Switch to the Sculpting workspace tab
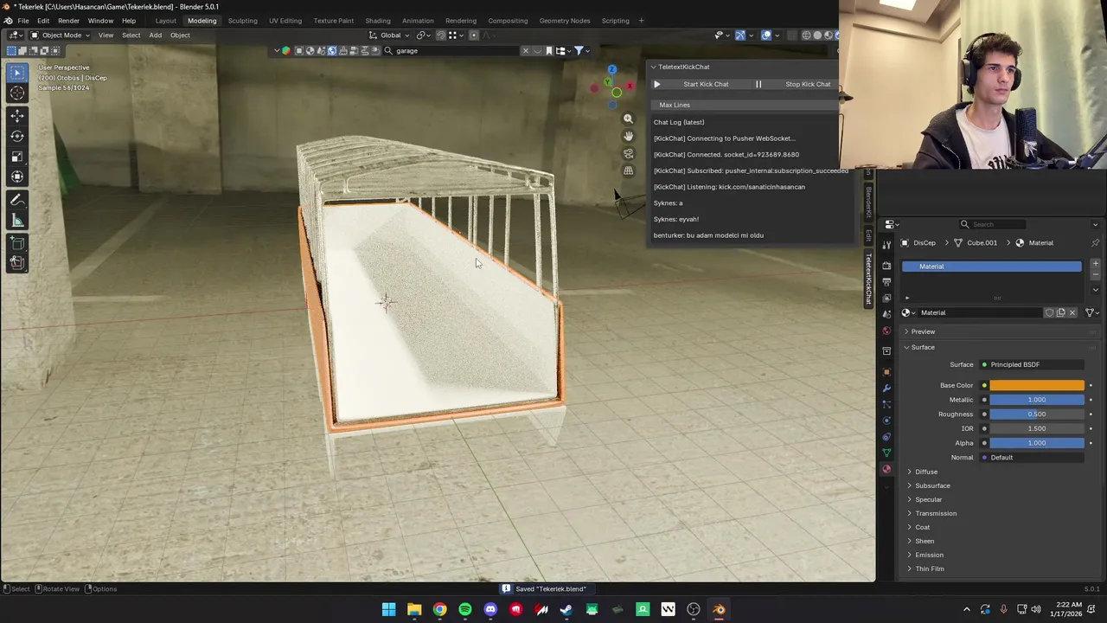 242,21
